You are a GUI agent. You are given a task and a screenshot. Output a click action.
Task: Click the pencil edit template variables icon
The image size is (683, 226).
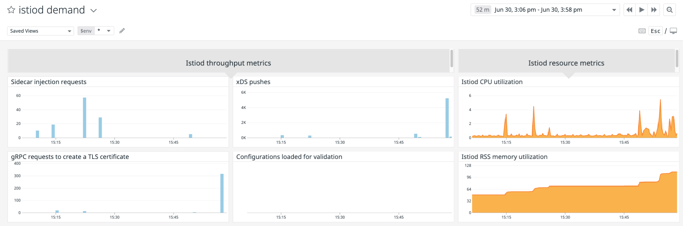pos(122,31)
